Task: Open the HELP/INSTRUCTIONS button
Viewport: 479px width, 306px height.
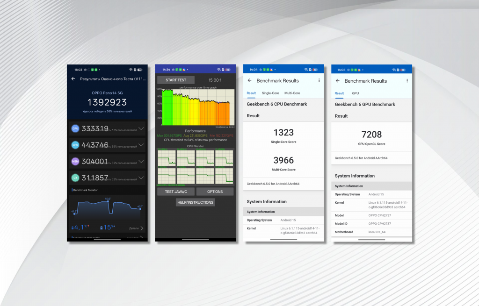Action: 196,202
